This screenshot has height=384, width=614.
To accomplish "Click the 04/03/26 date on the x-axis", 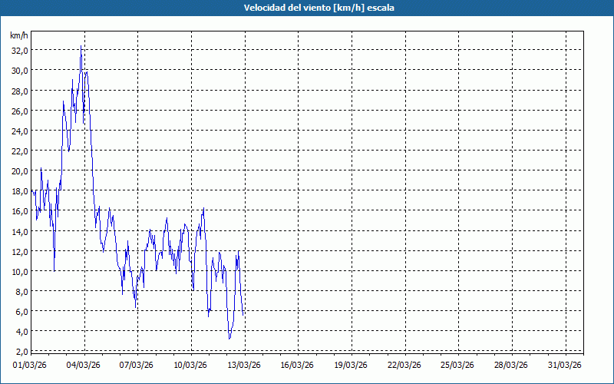I will tap(84, 365).
